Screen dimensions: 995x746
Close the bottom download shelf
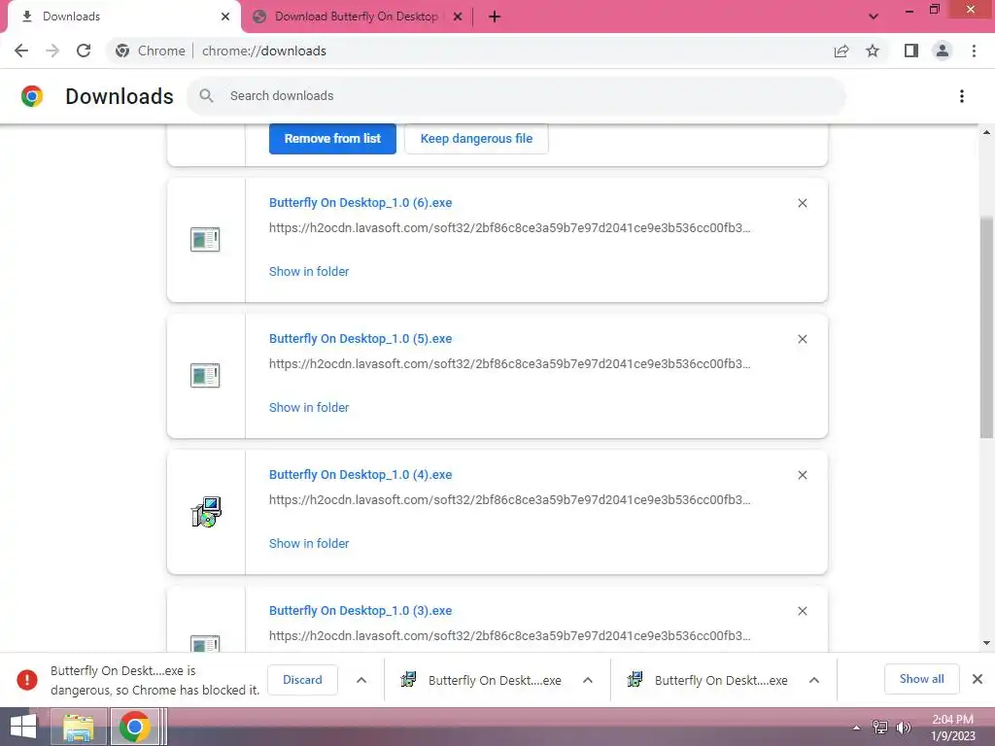978,679
